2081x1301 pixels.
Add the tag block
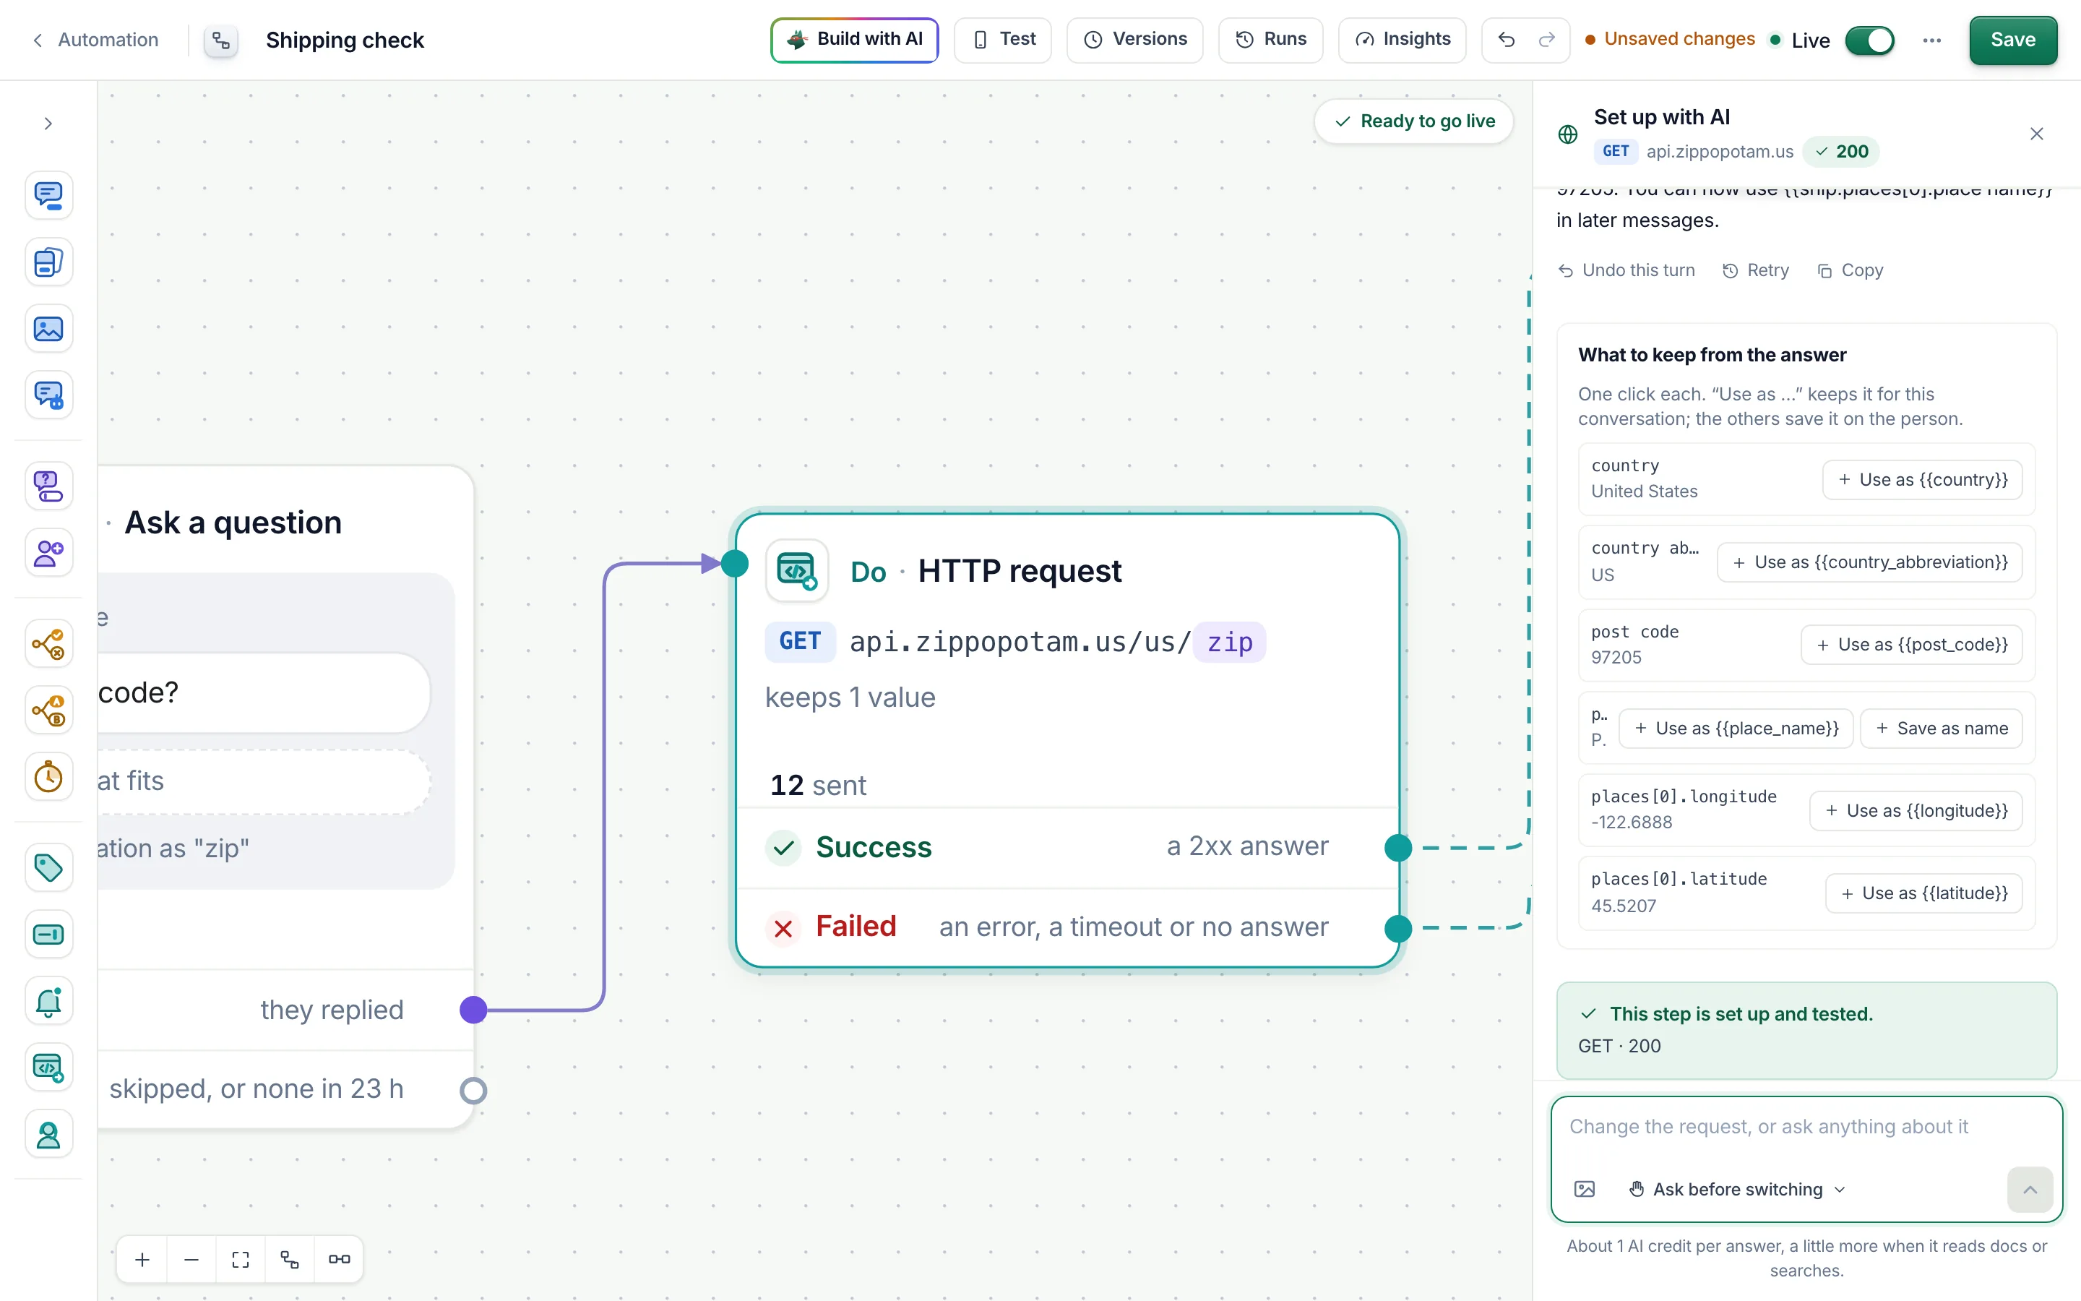48,868
